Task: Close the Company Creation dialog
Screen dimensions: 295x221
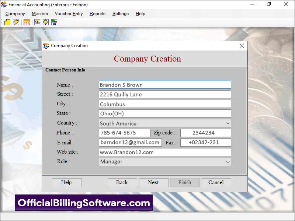Action: [242, 46]
